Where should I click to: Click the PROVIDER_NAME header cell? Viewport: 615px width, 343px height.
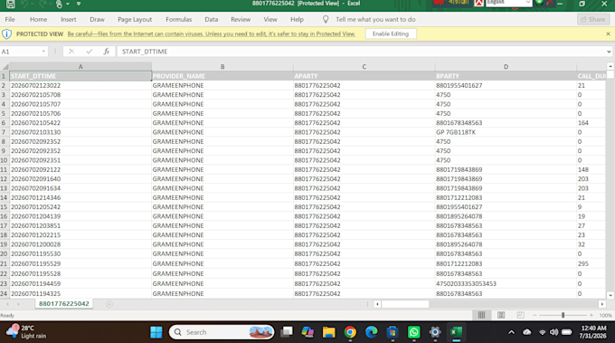[x=222, y=76]
